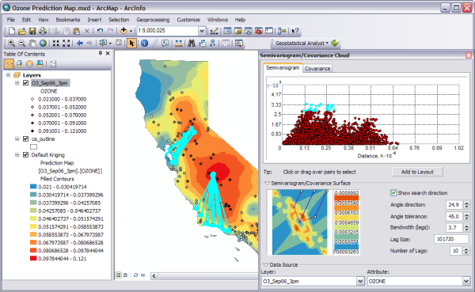Switch to List By Selection view
The width and height of the screenshot is (475, 292).
pos(40,64)
